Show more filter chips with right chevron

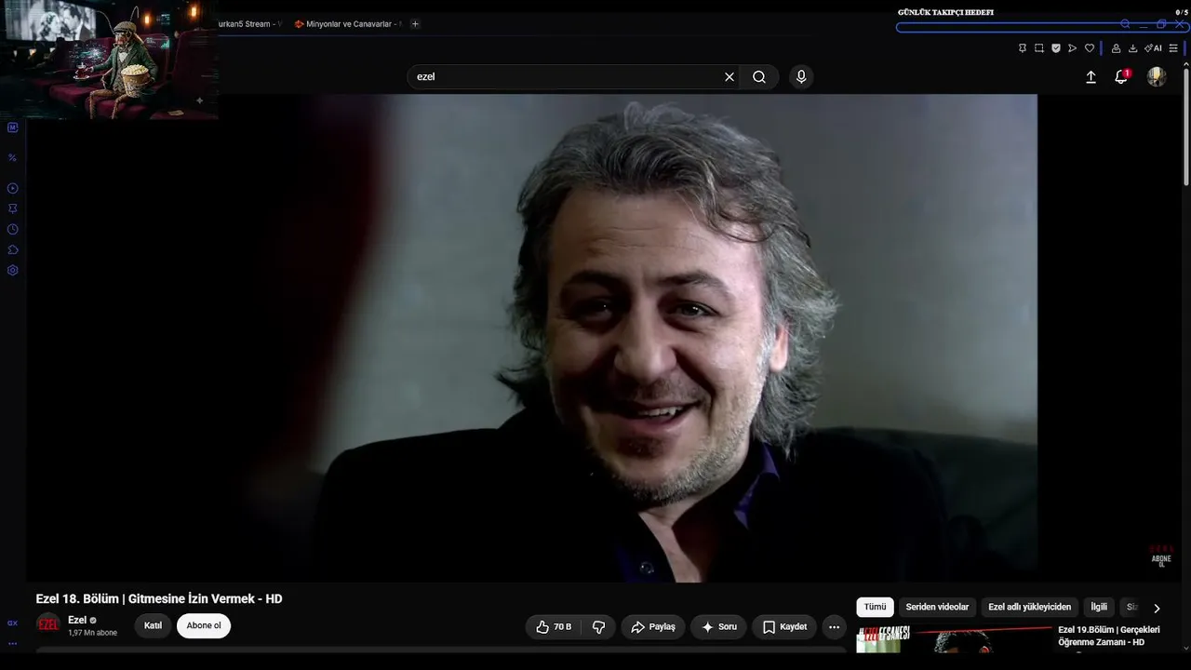click(1157, 609)
